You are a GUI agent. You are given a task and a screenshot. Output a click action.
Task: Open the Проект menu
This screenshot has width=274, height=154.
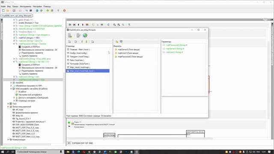coord(15,6)
